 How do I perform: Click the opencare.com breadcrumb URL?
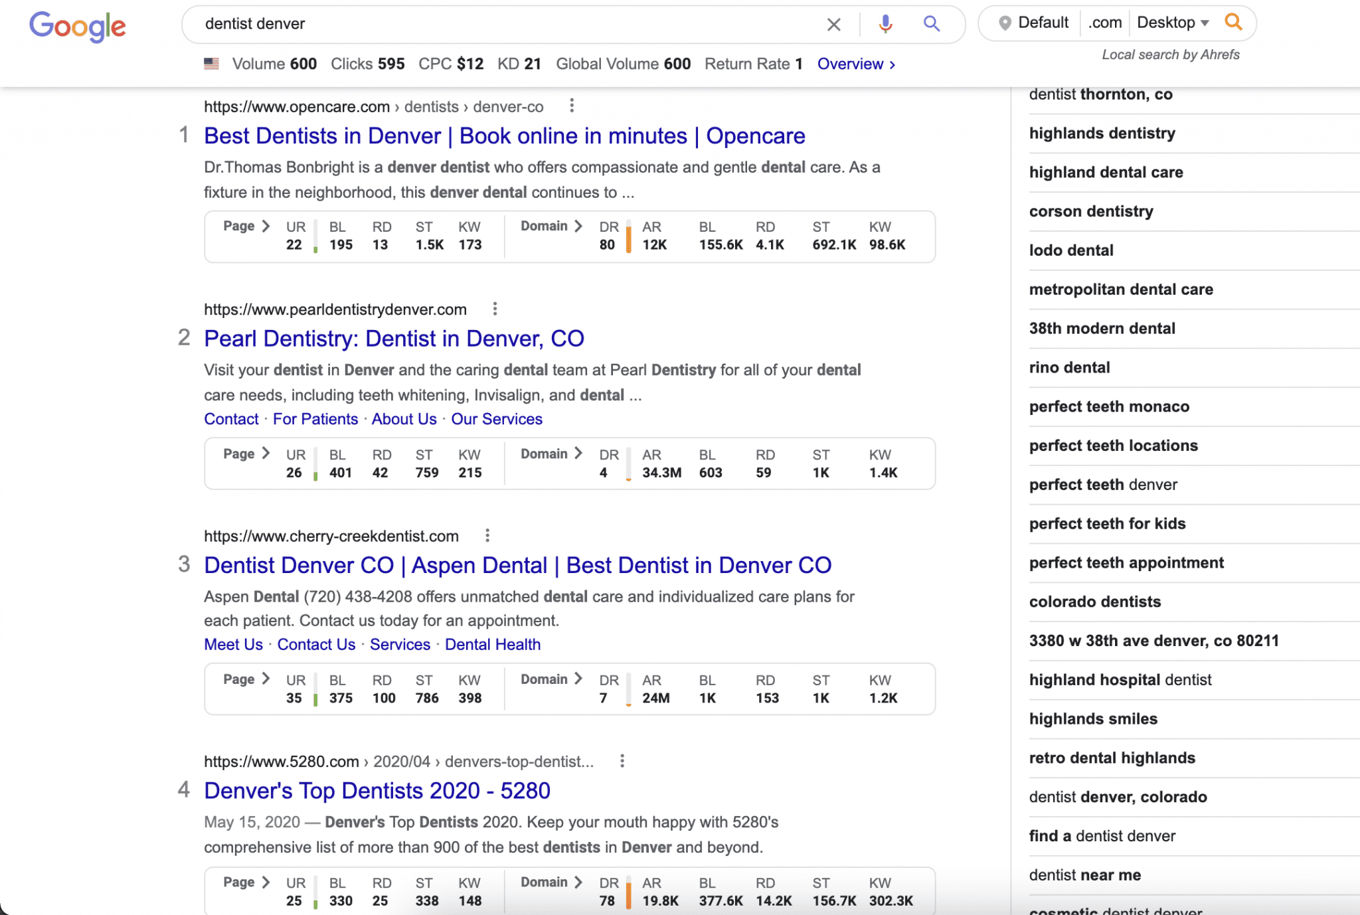[373, 107]
